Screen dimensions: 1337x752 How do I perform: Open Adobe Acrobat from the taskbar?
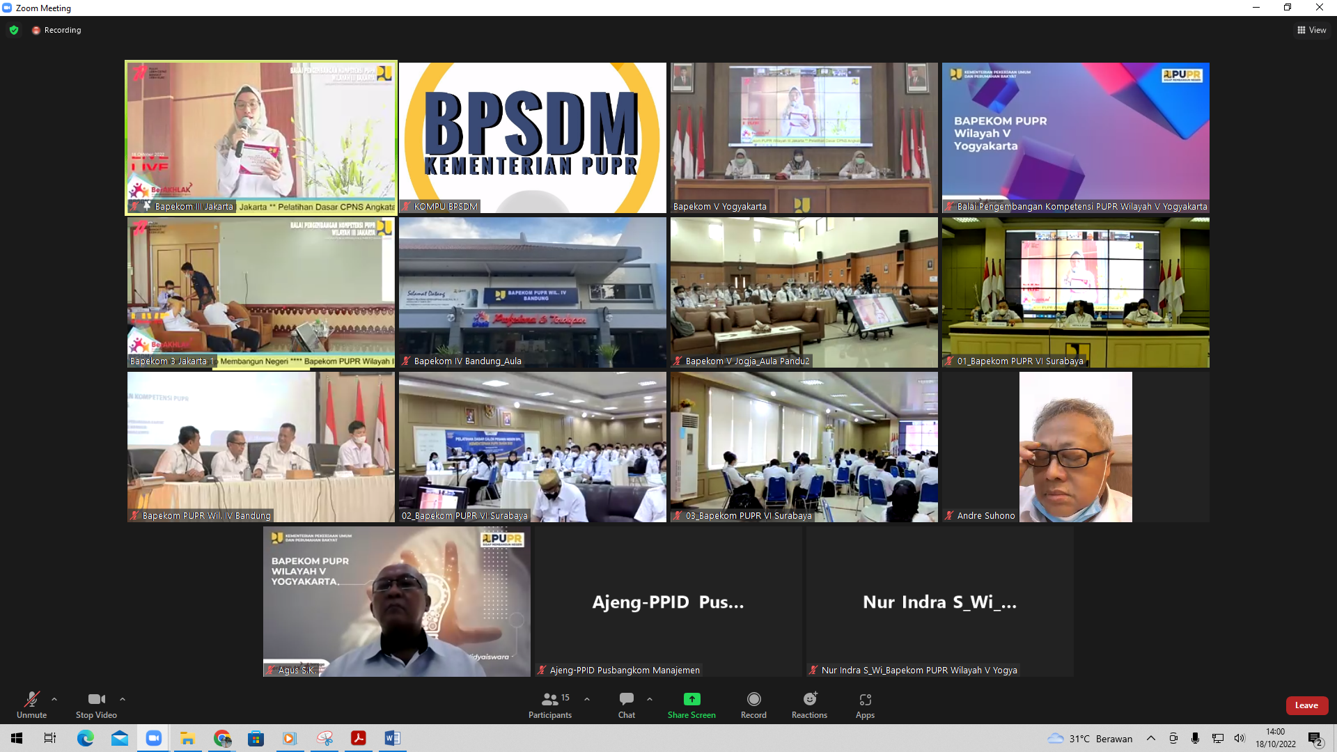pyautogui.click(x=359, y=738)
